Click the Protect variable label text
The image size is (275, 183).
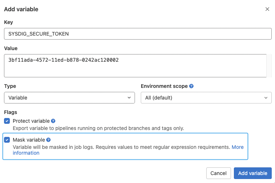31,121
